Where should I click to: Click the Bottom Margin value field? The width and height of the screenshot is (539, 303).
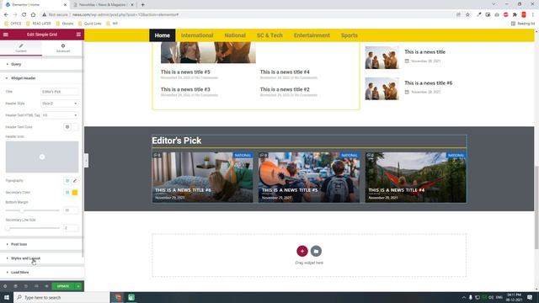click(71, 210)
